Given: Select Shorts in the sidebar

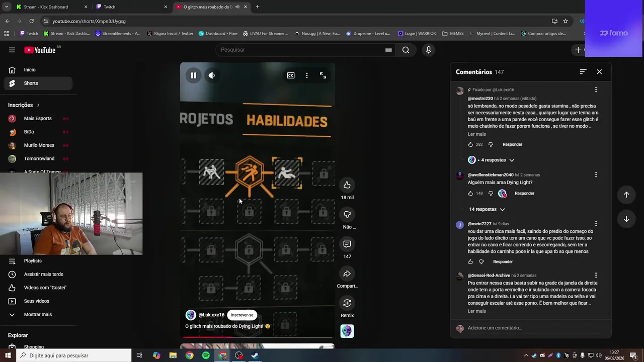Looking at the screenshot, I should click(x=38, y=83).
